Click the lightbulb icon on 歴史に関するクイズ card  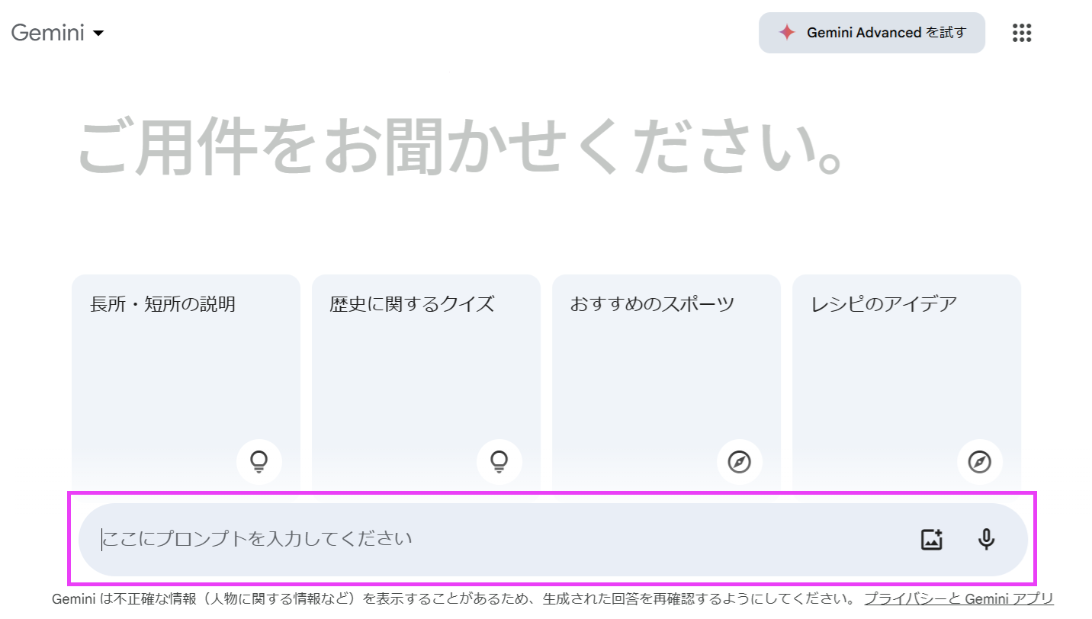[499, 461]
